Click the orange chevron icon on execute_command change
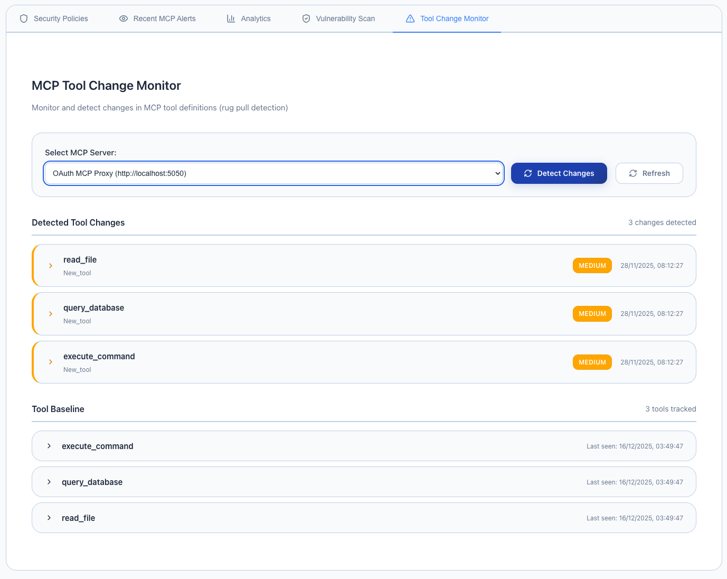727x579 pixels. point(51,362)
